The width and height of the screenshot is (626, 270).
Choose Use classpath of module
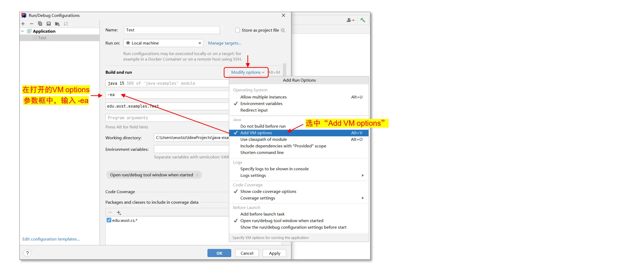click(299, 139)
